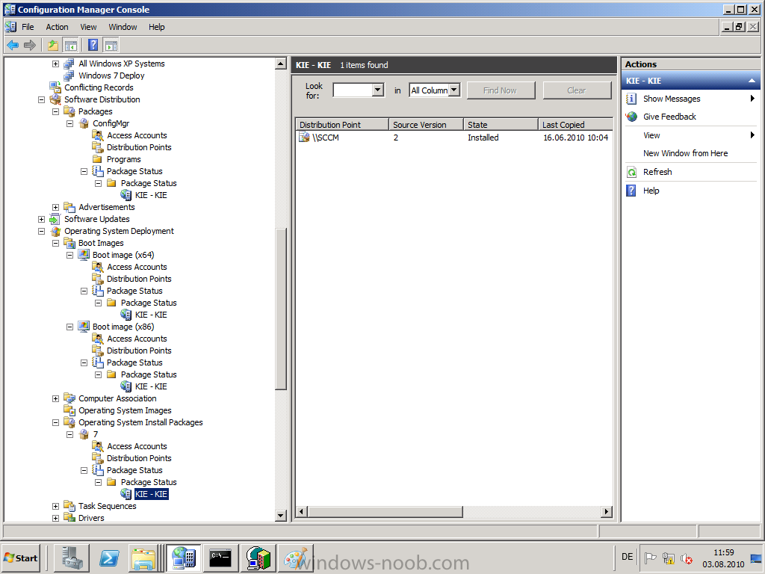Viewport: 765px width, 574px height.
Task: Select Programs under ConfigMgr
Action: (x=123, y=160)
